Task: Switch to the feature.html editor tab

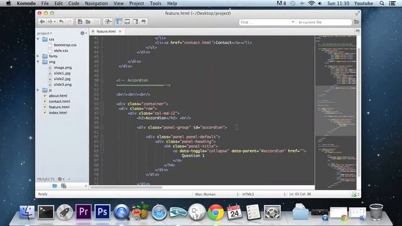Action: tap(106, 31)
